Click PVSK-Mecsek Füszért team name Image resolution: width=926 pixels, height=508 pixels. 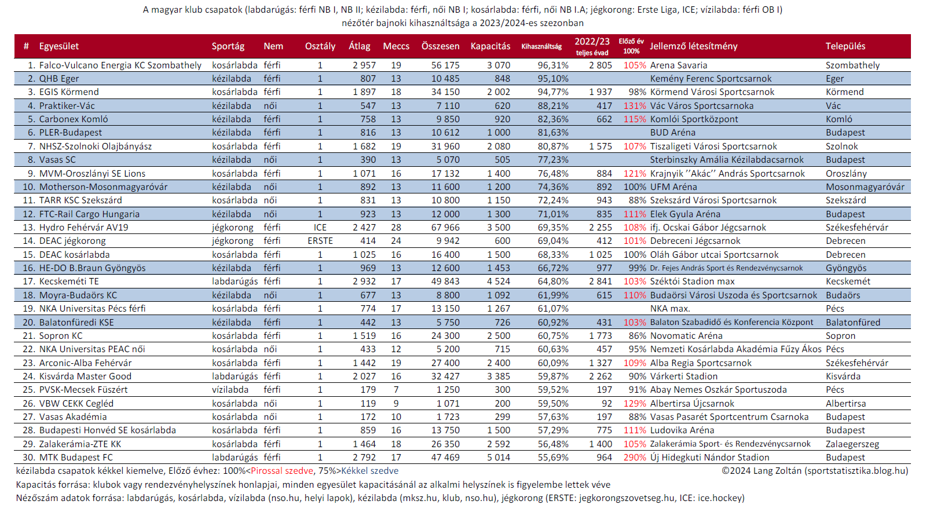click(x=83, y=390)
